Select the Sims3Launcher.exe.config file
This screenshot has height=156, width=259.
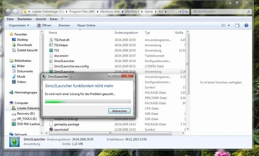click(71, 66)
